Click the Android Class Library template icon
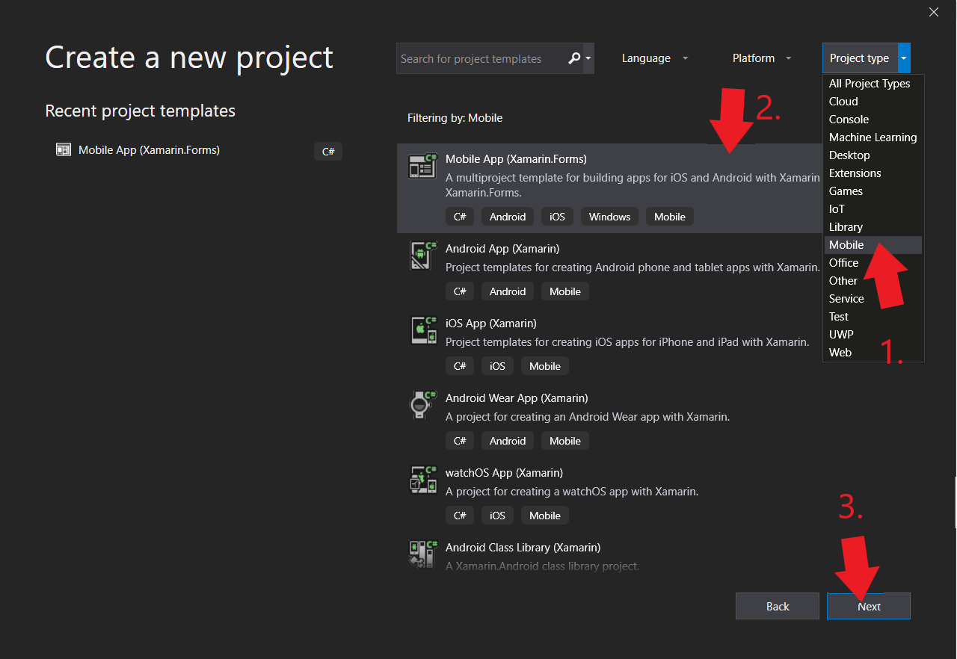This screenshot has height=659, width=957. coord(422,554)
